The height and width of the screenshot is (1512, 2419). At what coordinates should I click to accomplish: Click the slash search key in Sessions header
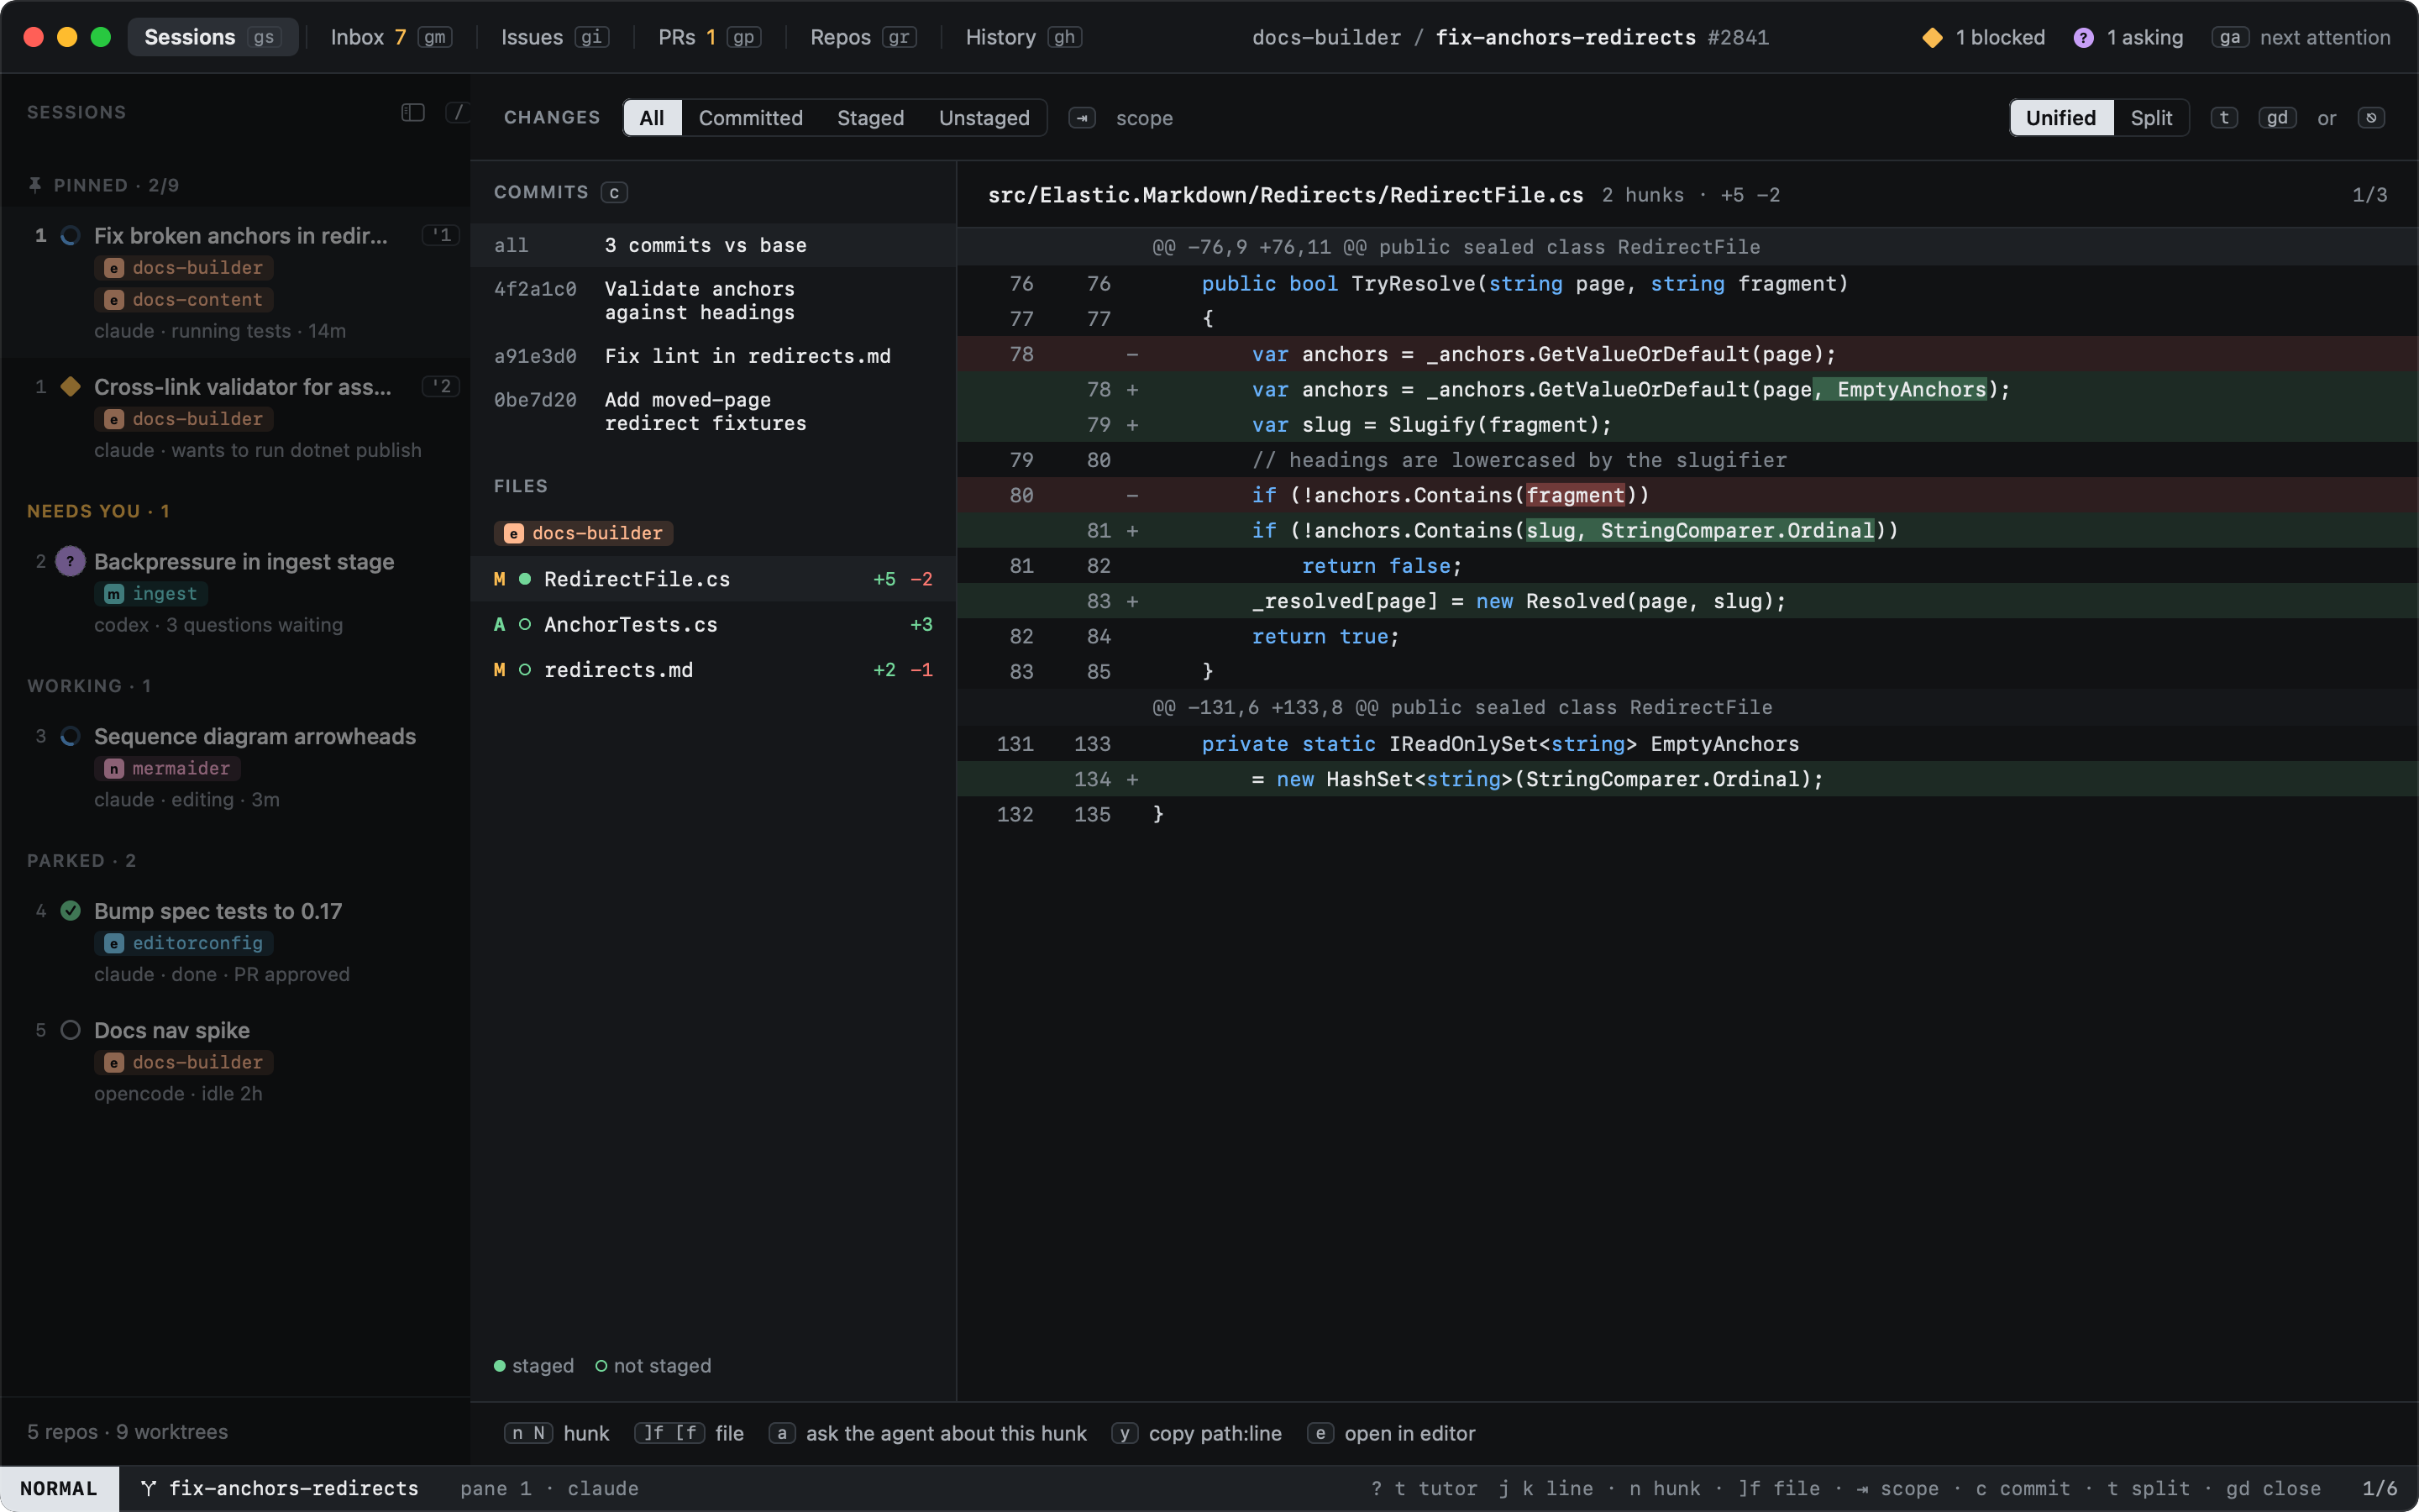pyautogui.click(x=458, y=112)
